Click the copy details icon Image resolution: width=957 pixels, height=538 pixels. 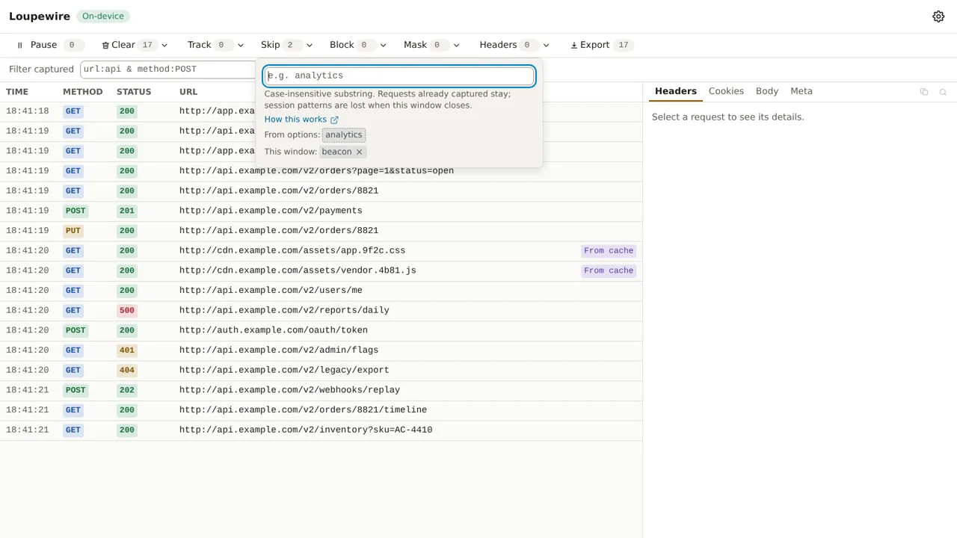point(924,92)
